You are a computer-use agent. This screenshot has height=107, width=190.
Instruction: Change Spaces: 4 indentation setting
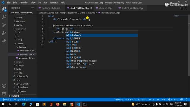142,100
